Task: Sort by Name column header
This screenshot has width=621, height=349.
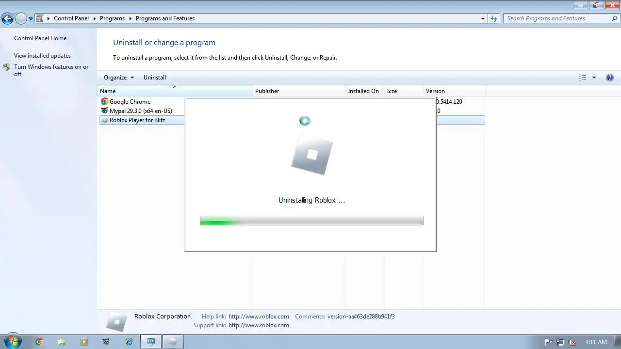Action: point(175,91)
